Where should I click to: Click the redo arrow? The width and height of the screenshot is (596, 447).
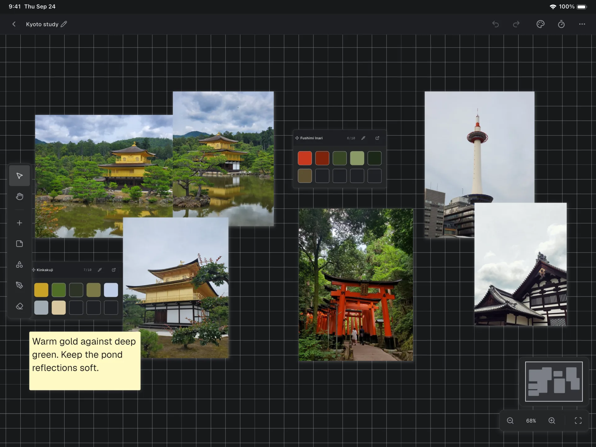pos(516,24)
